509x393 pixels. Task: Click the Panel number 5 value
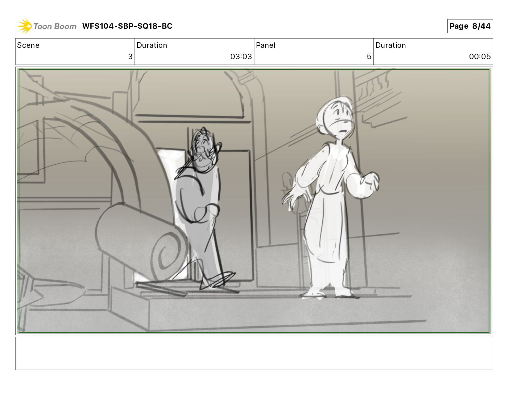[369, 57]
